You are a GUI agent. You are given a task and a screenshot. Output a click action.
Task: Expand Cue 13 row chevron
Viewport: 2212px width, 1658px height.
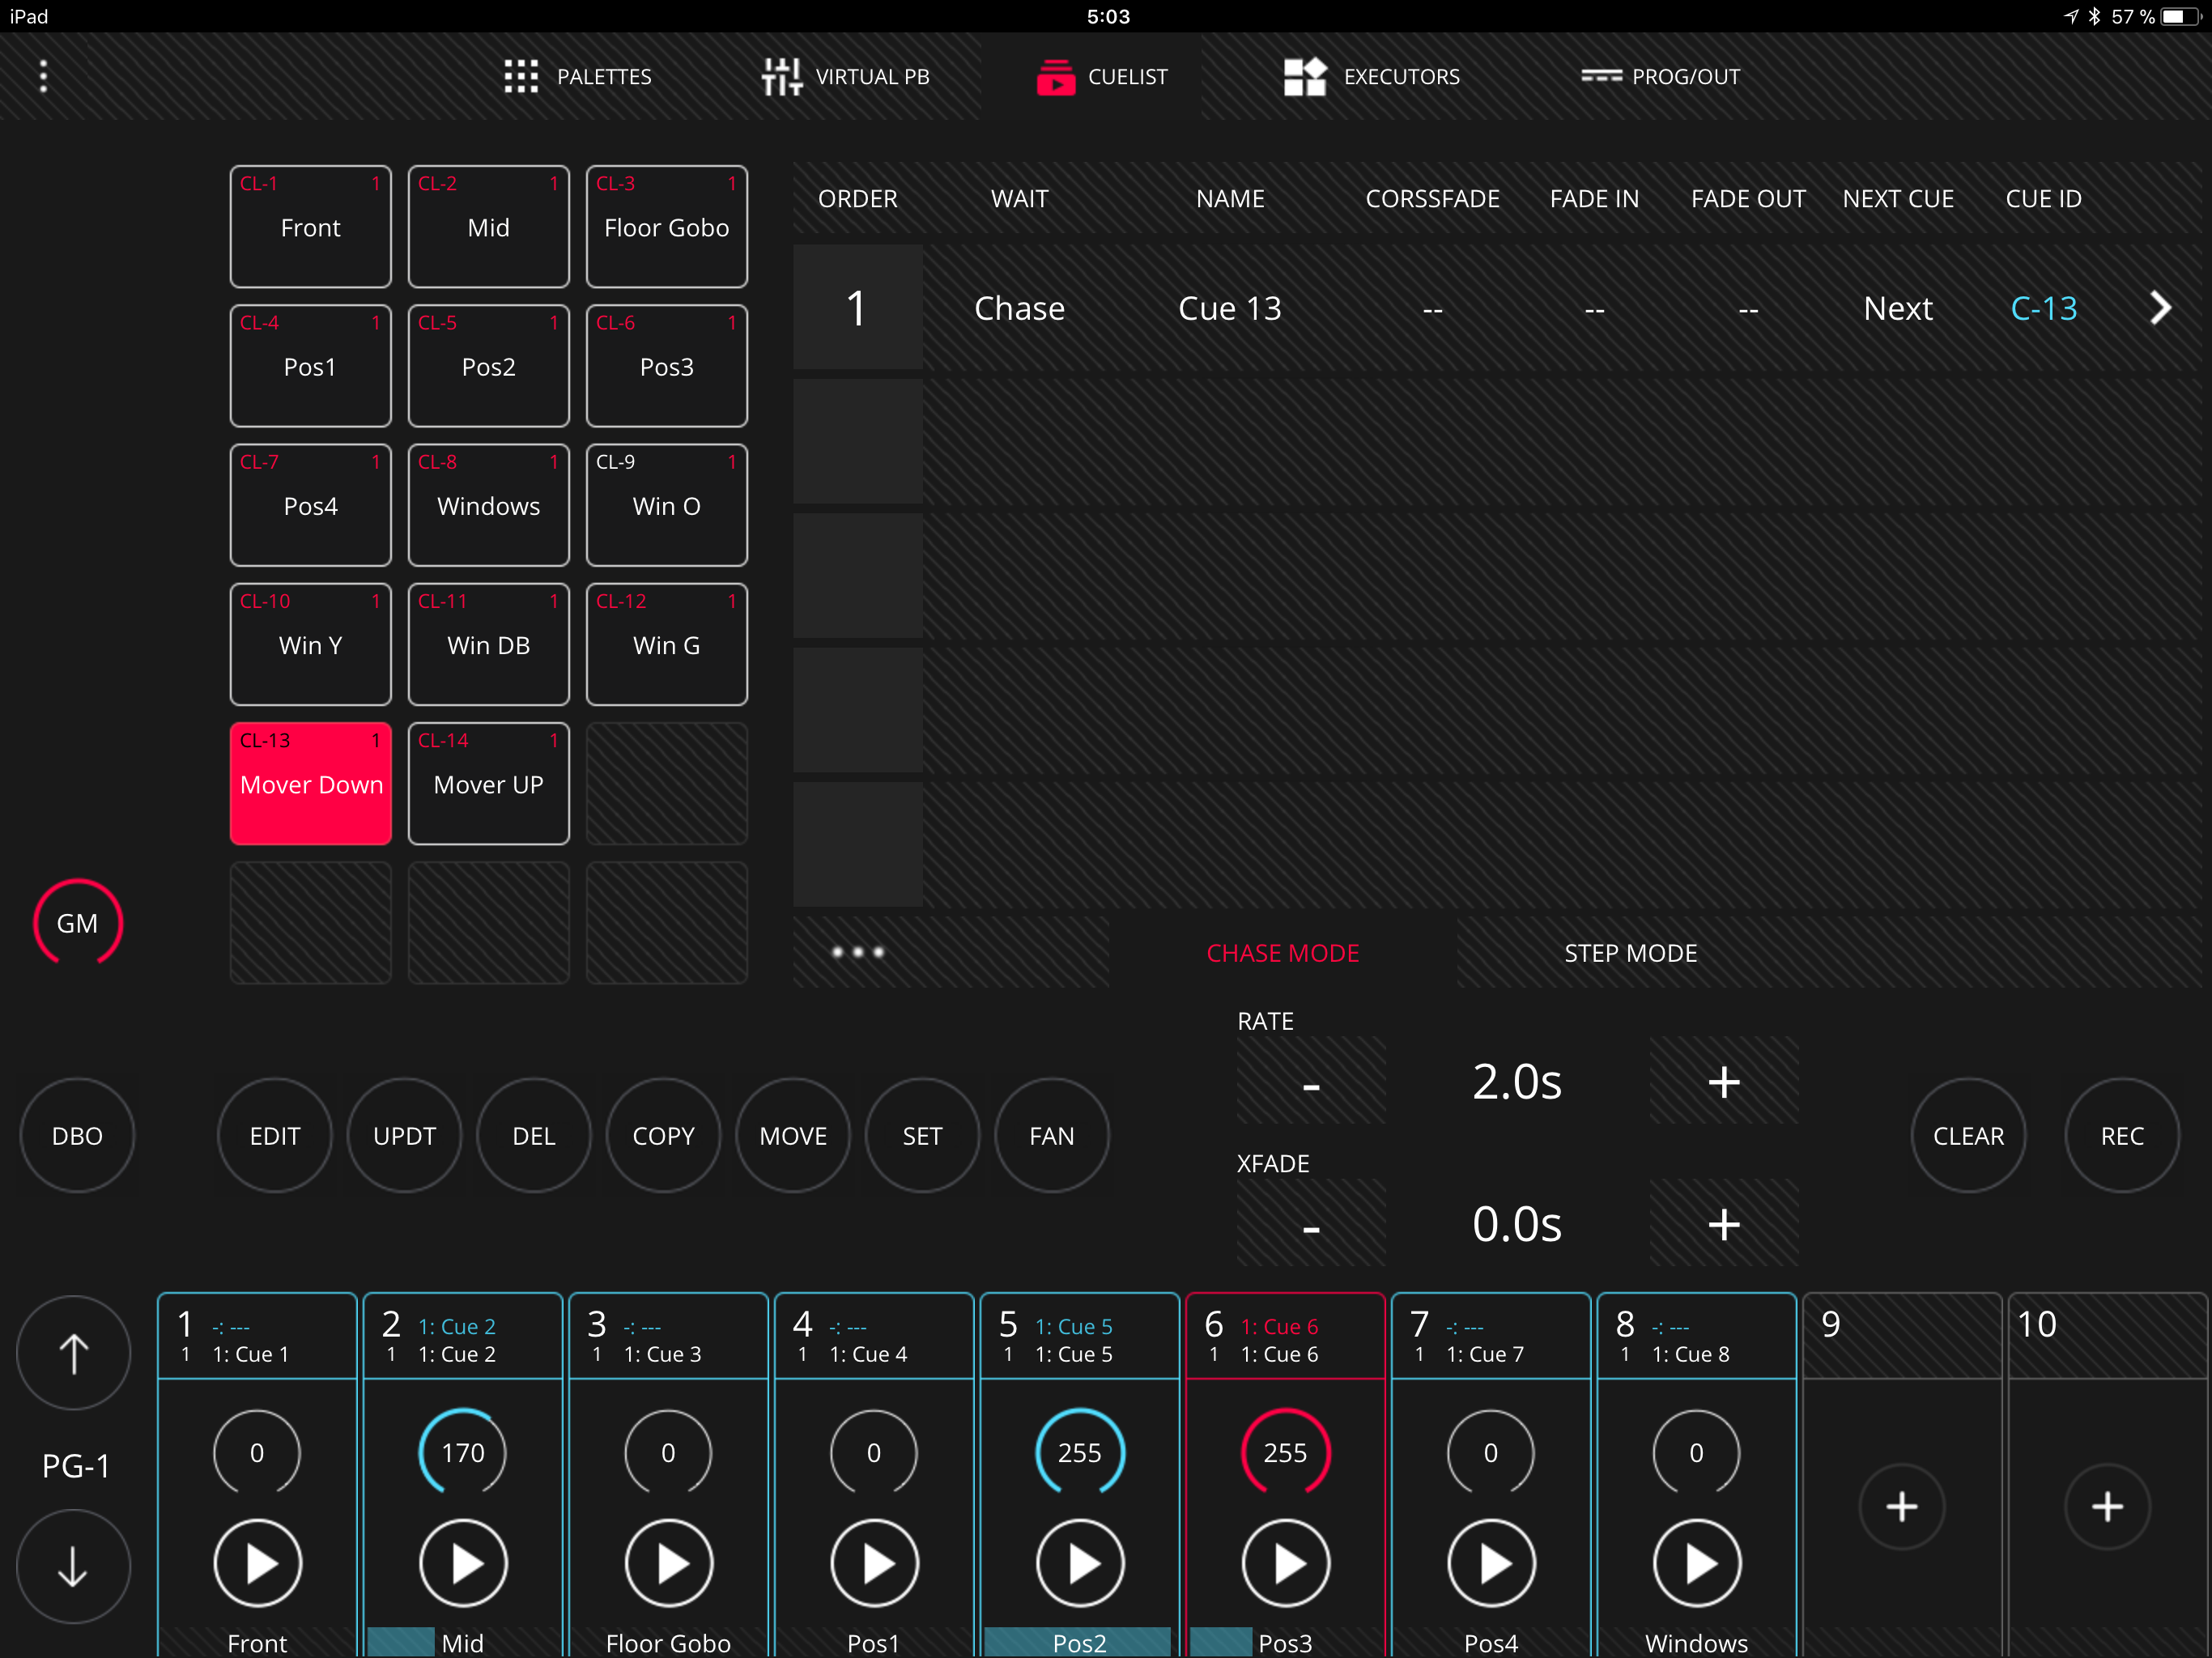(2160, 308)
